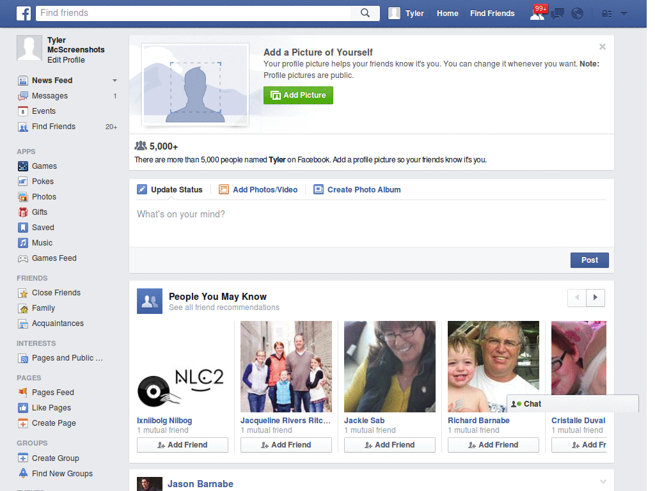Screen dimensions: 655x491
Task: Select the Update Status tab
Action: [x=170, y=189]
